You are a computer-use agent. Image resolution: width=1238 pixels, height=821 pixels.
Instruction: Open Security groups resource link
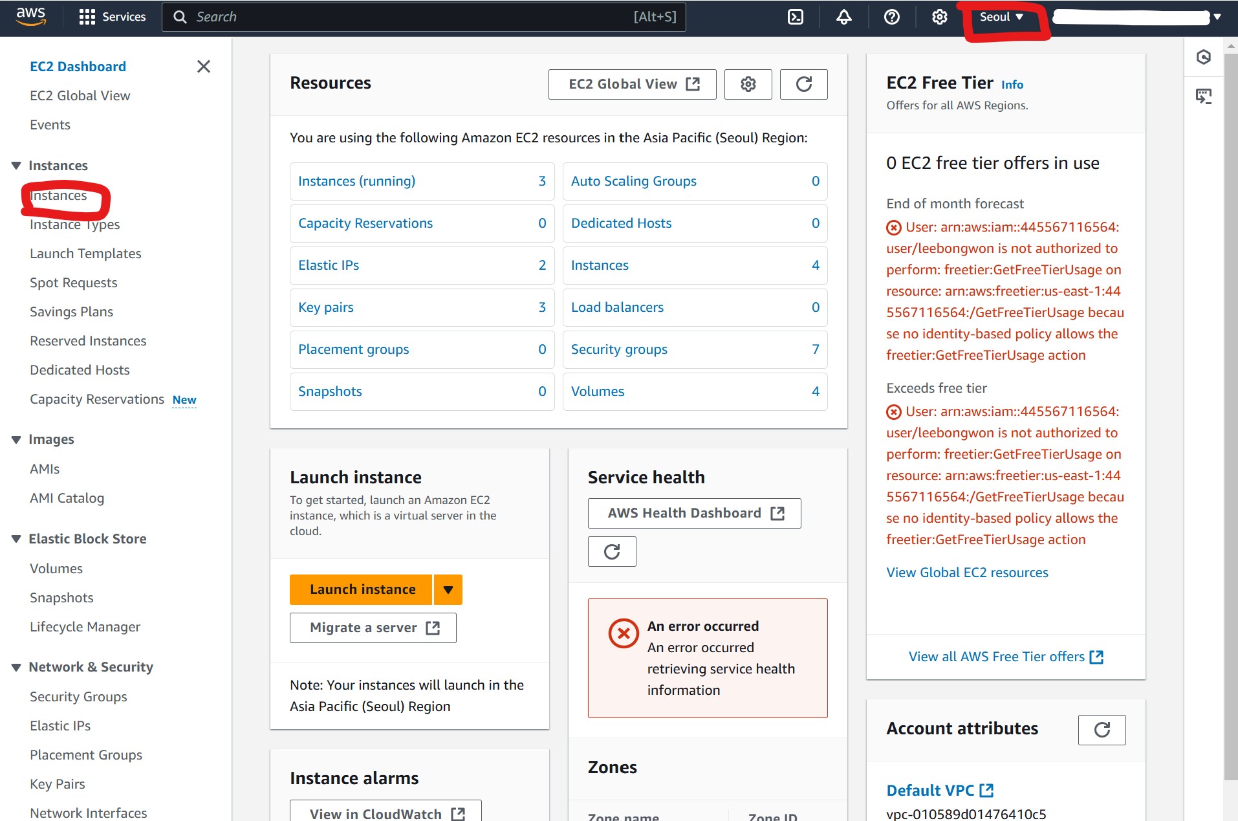point(619,349)
